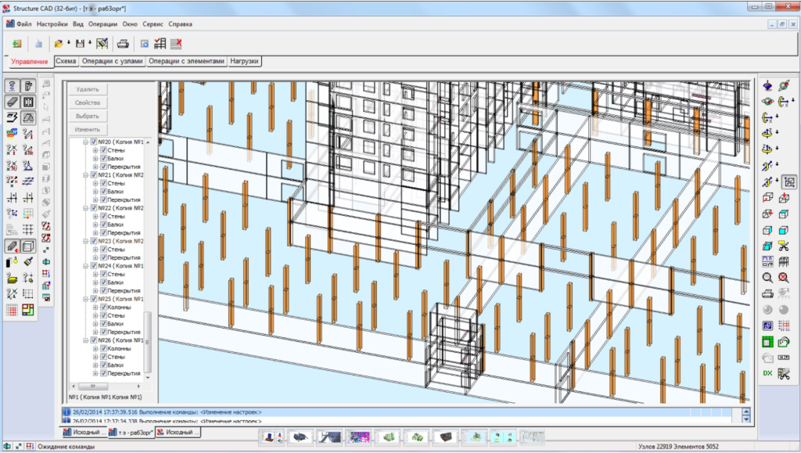
Task: Click the magnifier zoom icon in right toolbar
Action: tap(767, 277)
